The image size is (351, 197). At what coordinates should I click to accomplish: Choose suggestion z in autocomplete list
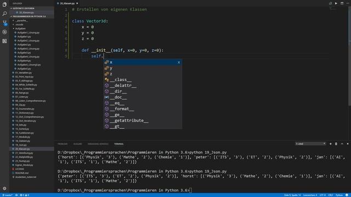[x=143, y=74]
